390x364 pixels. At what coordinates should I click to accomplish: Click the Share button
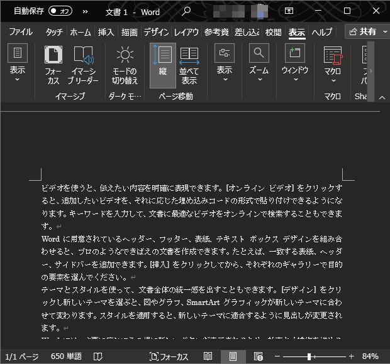point(363,31)
